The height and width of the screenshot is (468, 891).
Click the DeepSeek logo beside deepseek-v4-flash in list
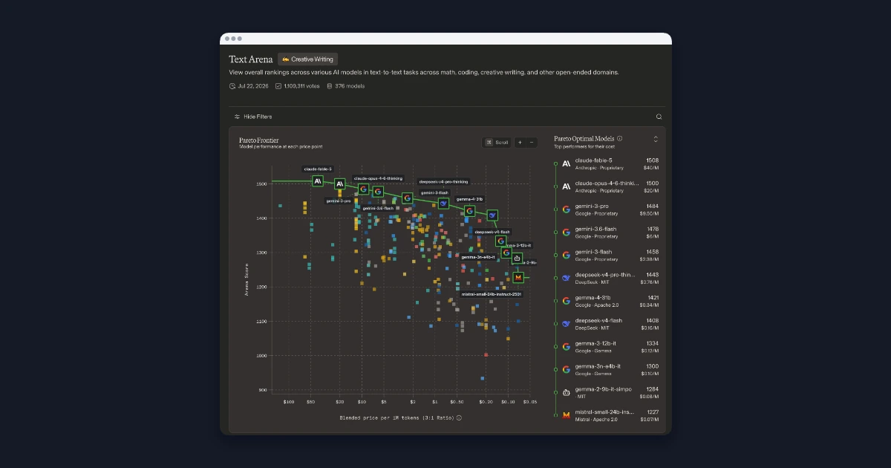(x=566, y=324)
